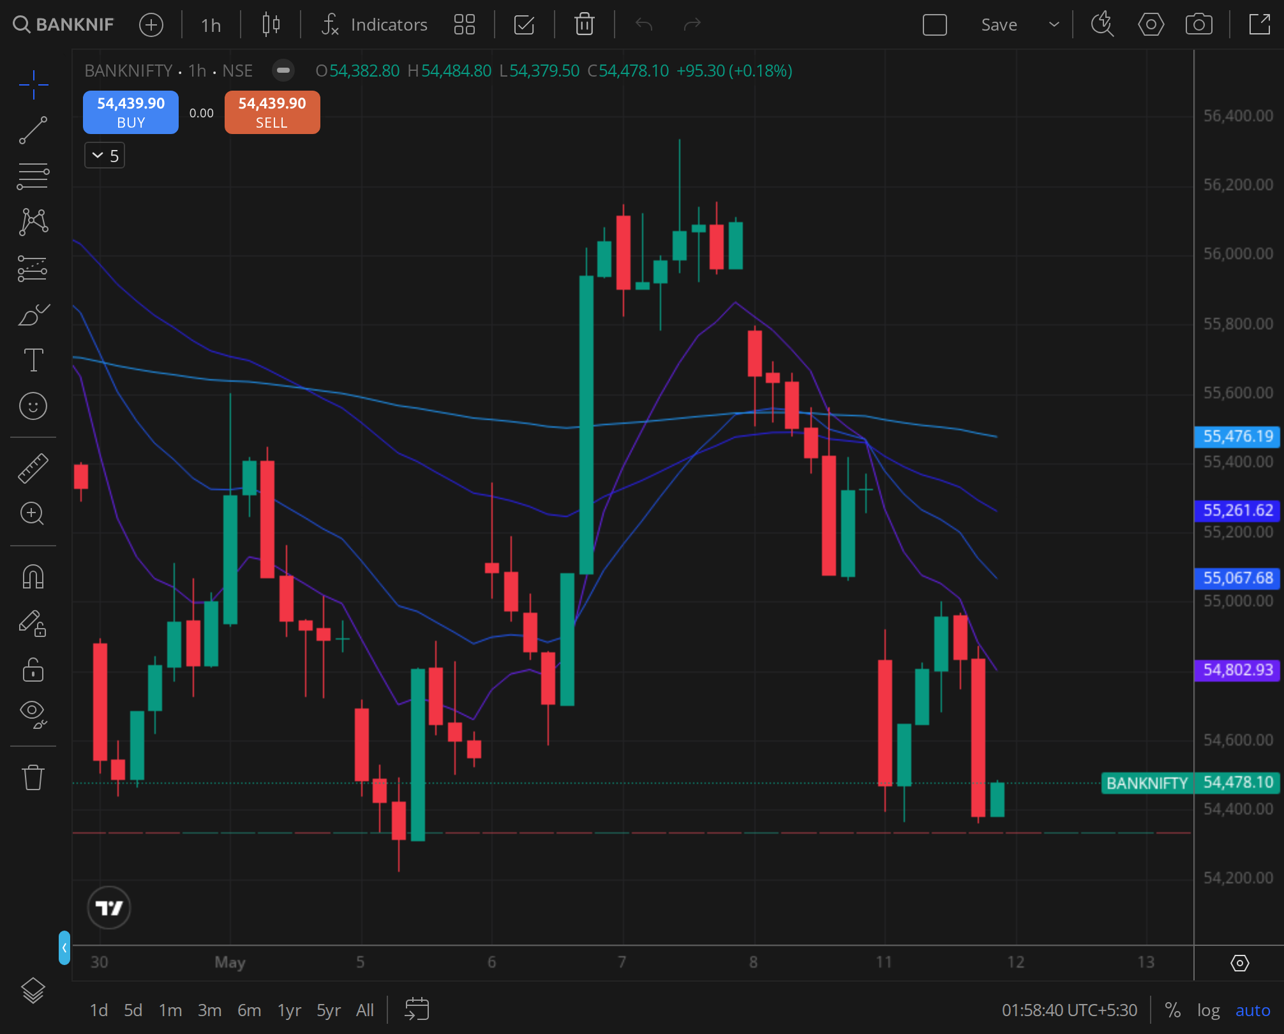Select the crosshair cursor tool

pos(33,84)
